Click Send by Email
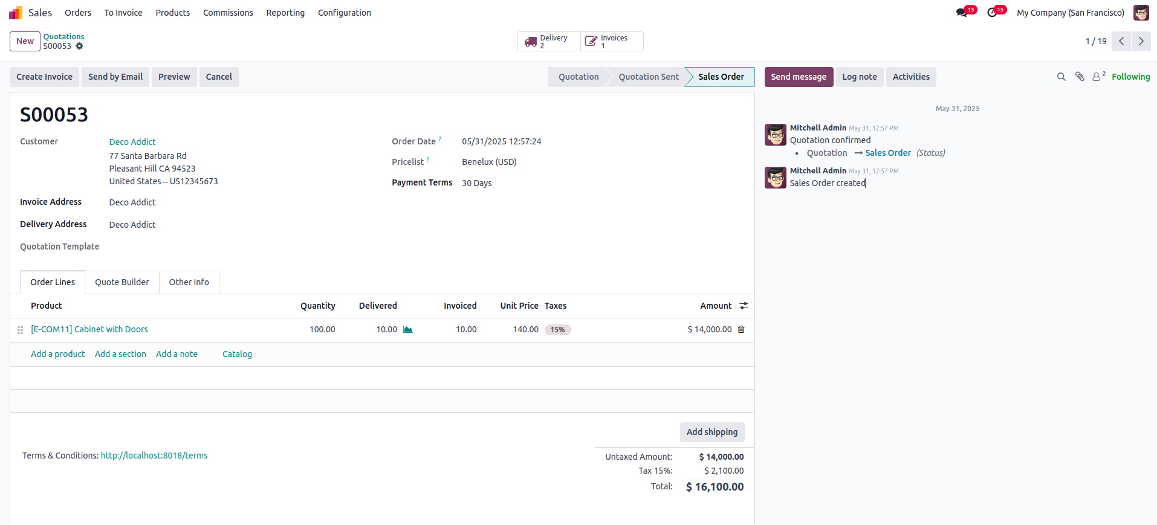 [115, 77]
